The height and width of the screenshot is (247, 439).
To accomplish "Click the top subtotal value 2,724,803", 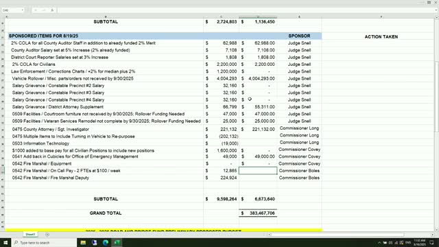I will pos(227,21).
